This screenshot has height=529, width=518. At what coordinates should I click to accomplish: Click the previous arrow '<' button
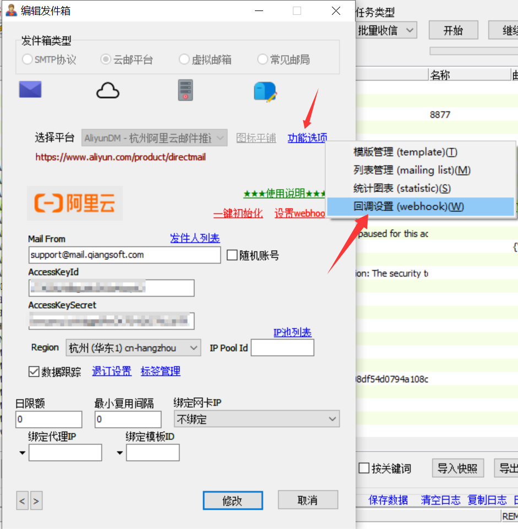pyautogui.click(x=23, y=501)
